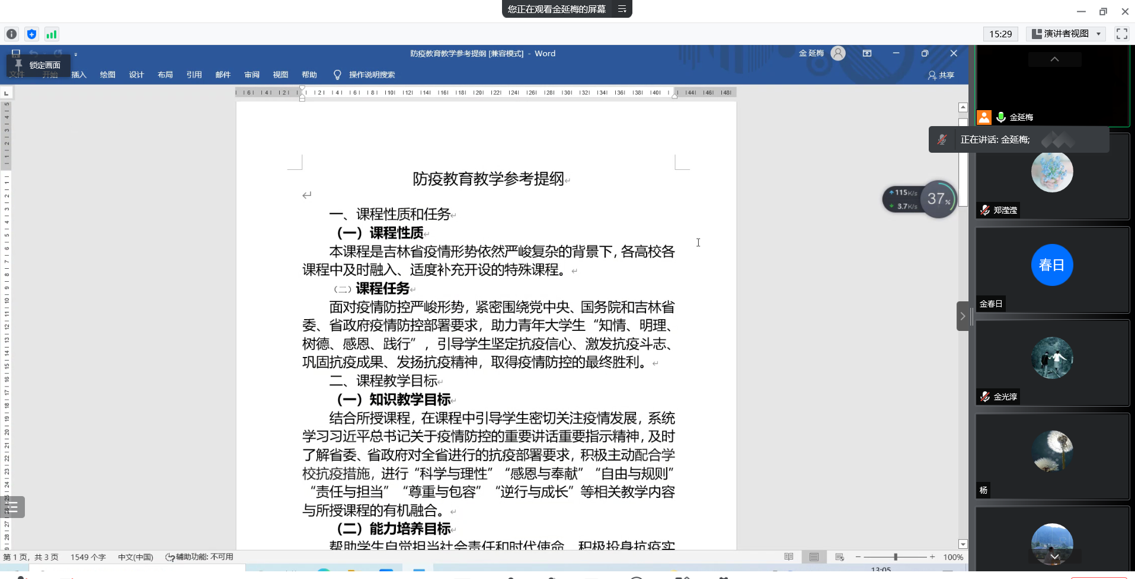Viewport: 1135px width, 579px height.
Task: Click the blue security shield icon
Action: point(32,34)
